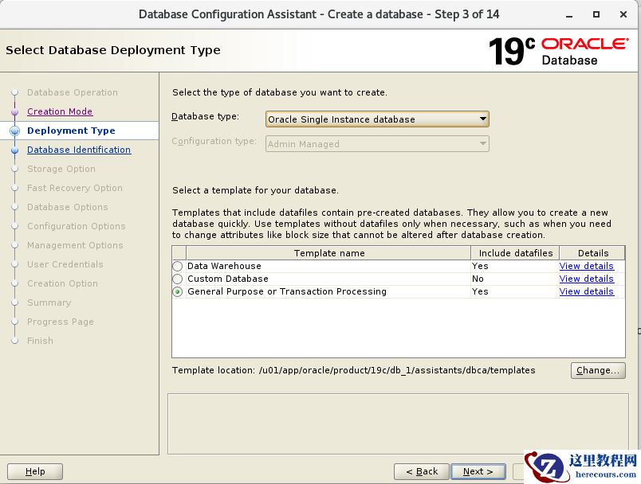The height and width of the screenshot is (484, 641).
Task: Click the Database Operation step label
Action: pos(73,92)
